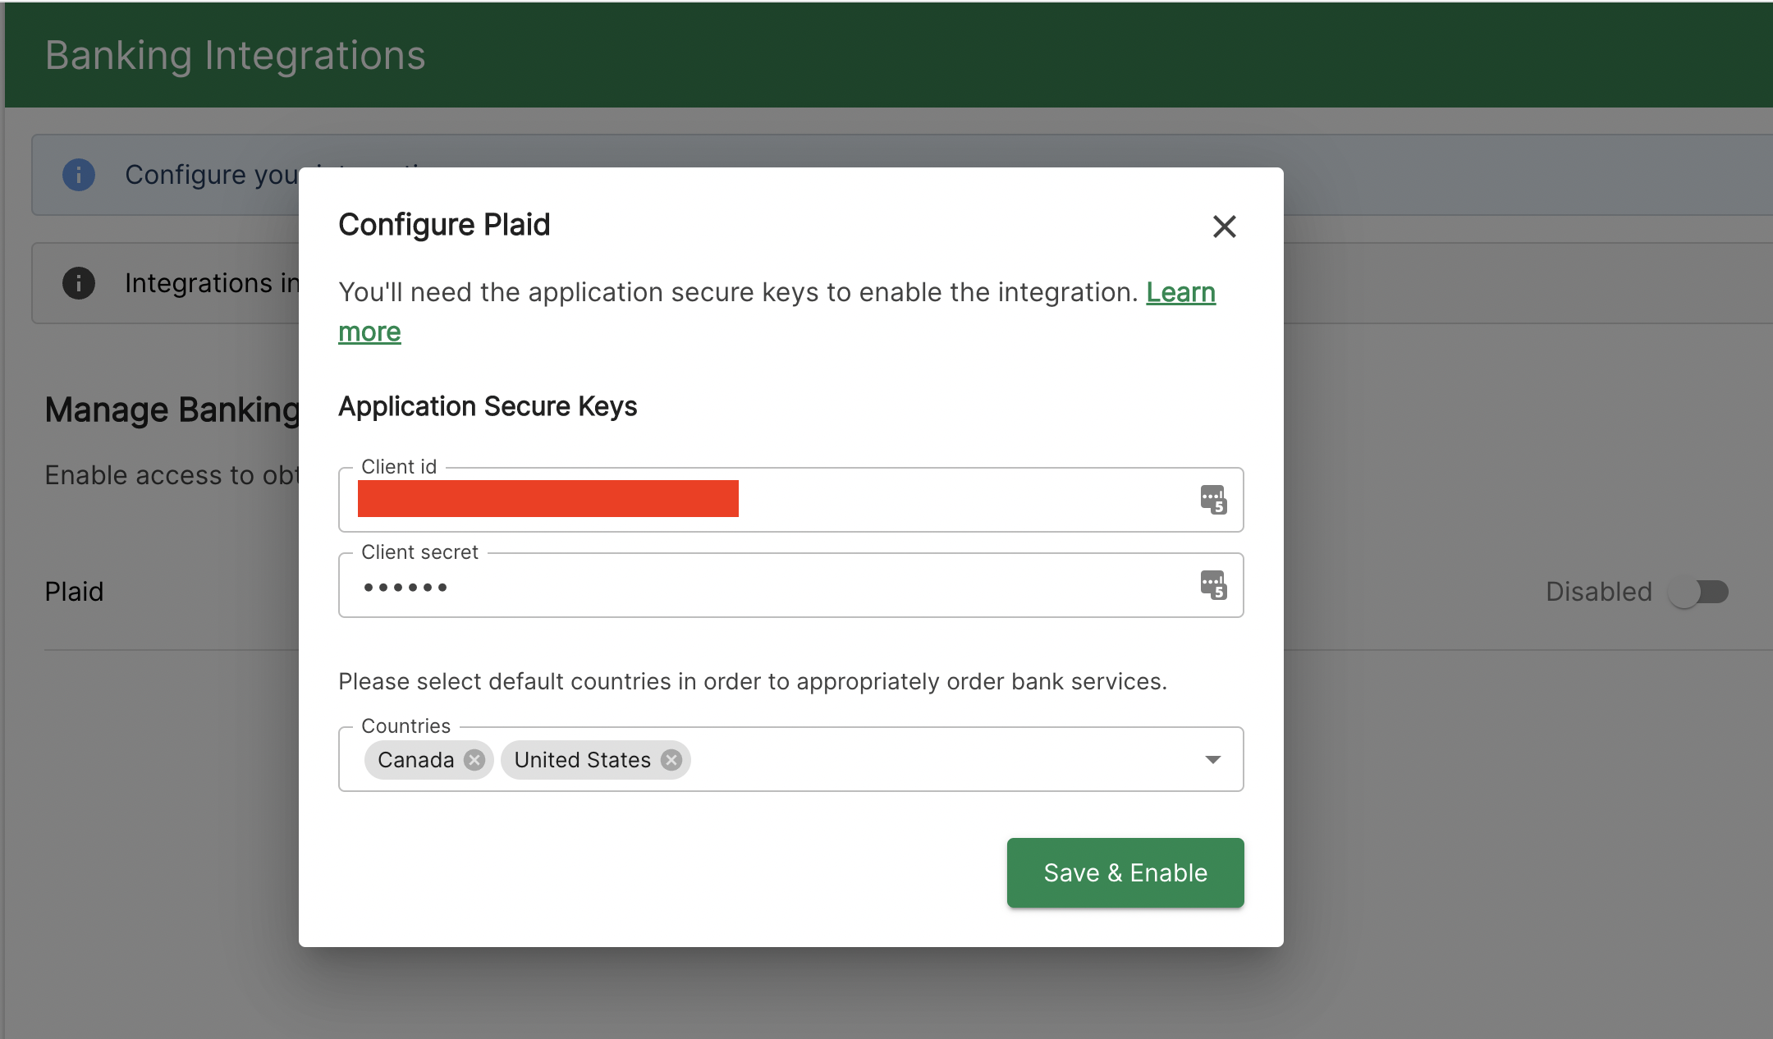Image resolution: width=1773 pixels, height=1039 pixels.
Task: Select the United States chip label
Action: point(582,760)
